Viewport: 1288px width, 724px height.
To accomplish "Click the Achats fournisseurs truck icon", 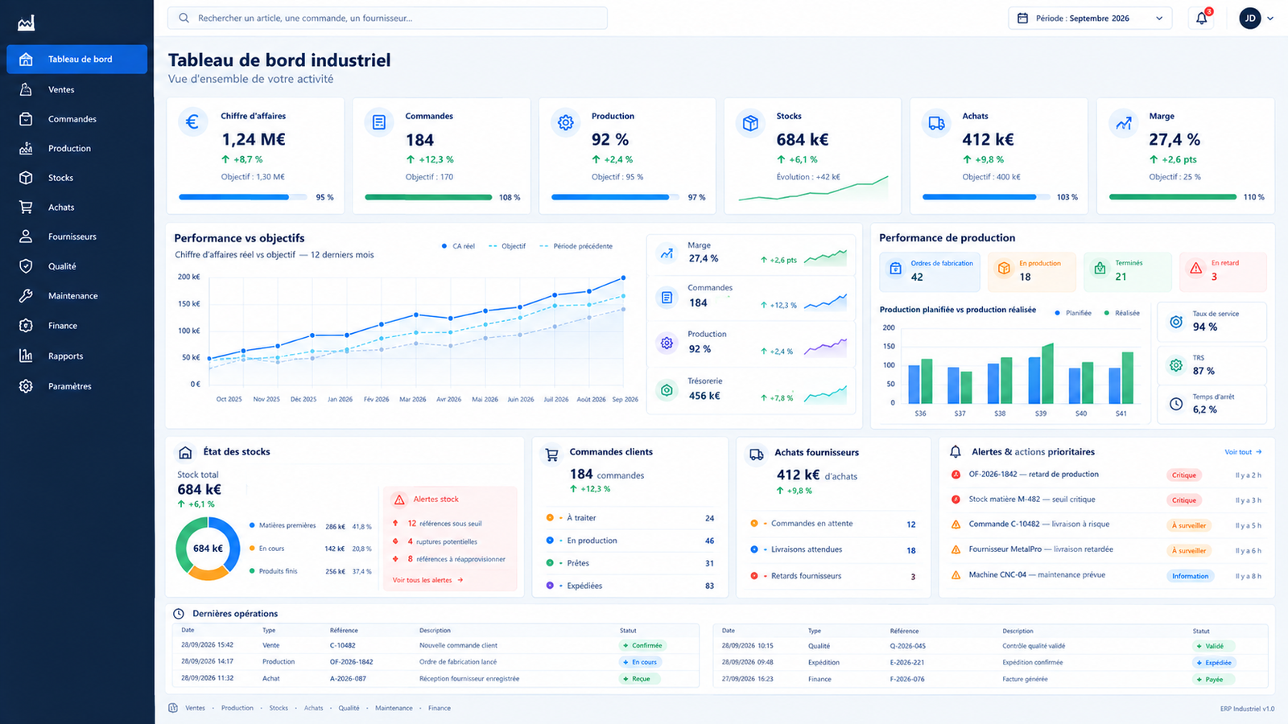I will pyautogui.click(x=757, y=455).
